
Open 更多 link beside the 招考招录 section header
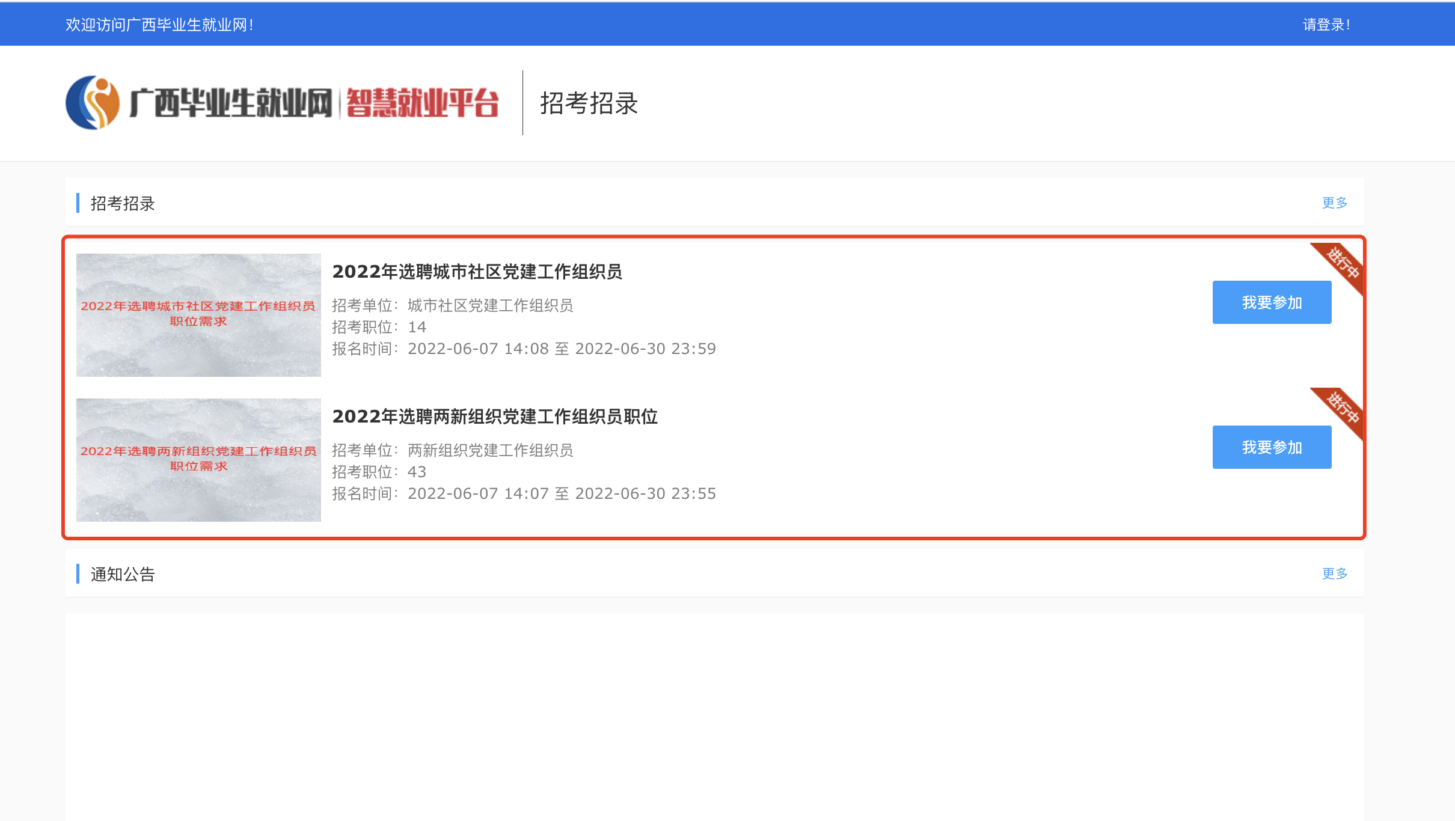tap(1334, 203)
